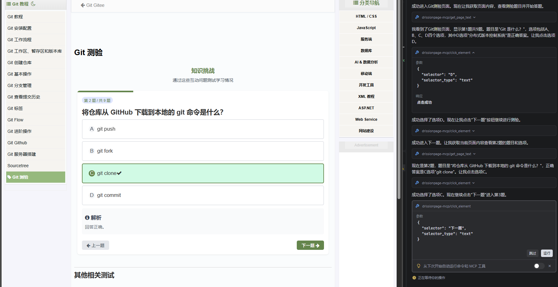Open Git 工作区、暂存区和版本库 item
Screen dimensions: 558x287
36,51
